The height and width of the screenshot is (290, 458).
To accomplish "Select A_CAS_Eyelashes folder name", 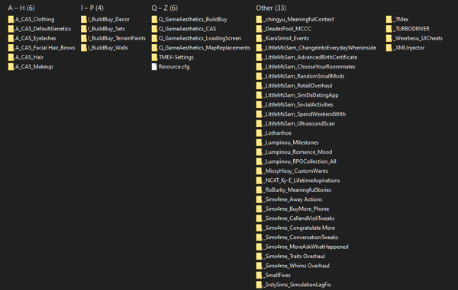I will pyautogui.click(x=36, y=38).
